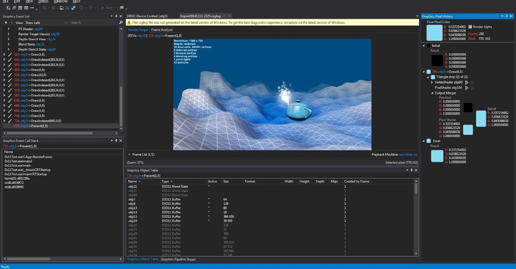Switch to the Frame Analysis tab
This screenshot has height=269, width=516.
coord(162,30)
